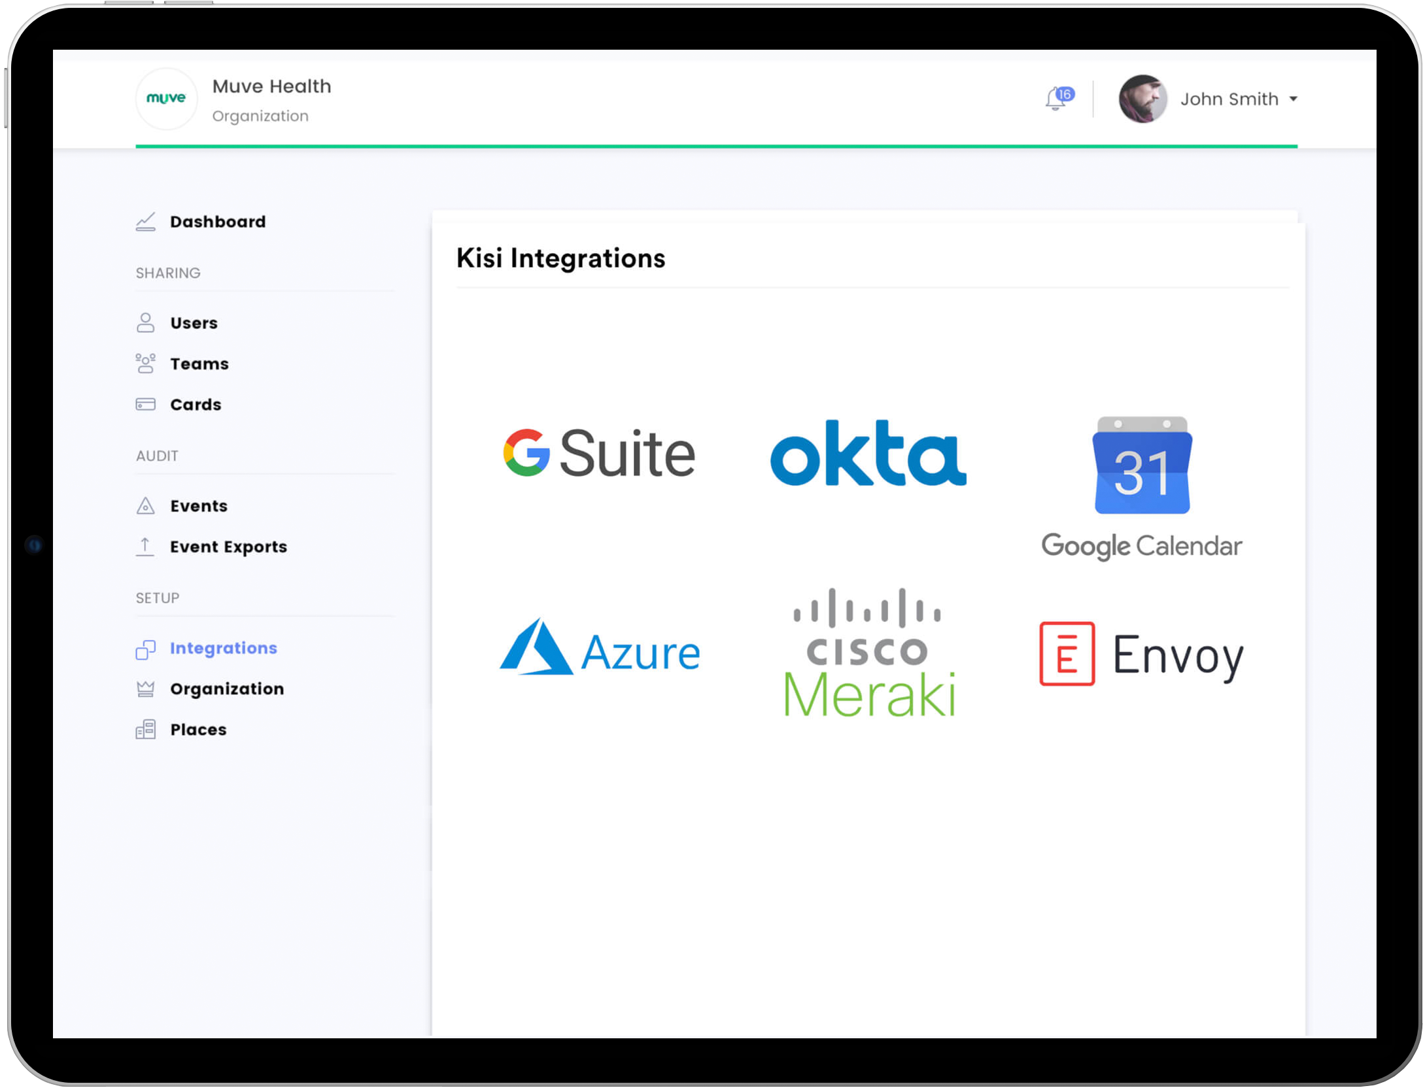Open the Dashboard menu item

tap(218, 222)
